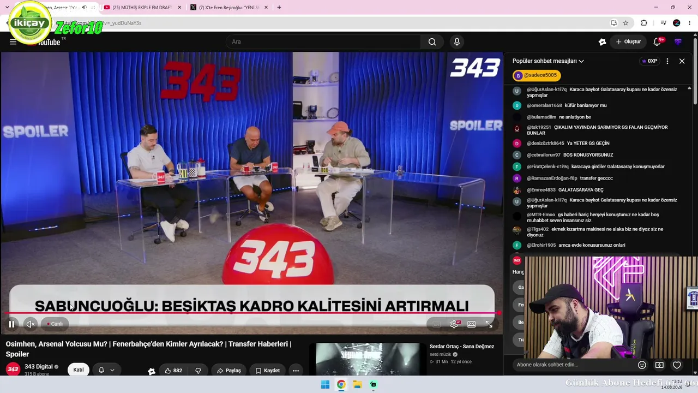Bookmark this page with star icon
Image resolution: width=698 pixels, height=393 pixels.
coord(625,23)
